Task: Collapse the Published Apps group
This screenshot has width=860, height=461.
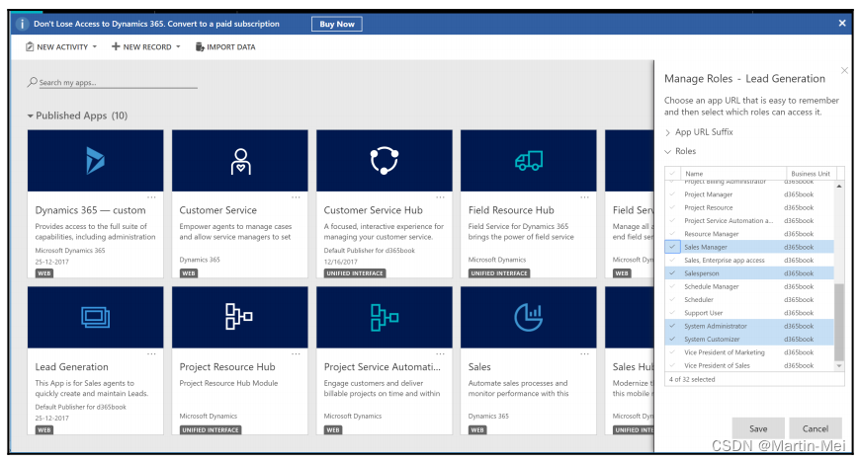Action: [31, 116]
